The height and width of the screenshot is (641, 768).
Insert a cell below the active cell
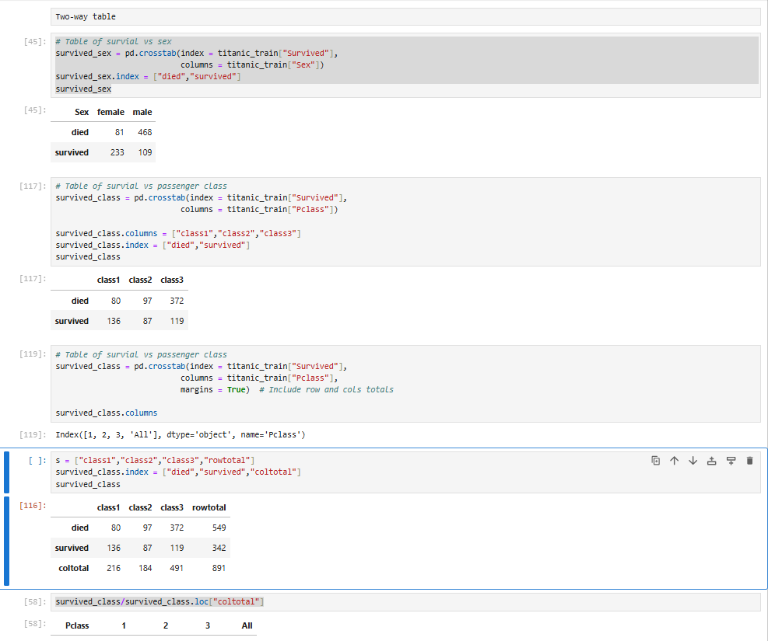[x=731, y=461]
